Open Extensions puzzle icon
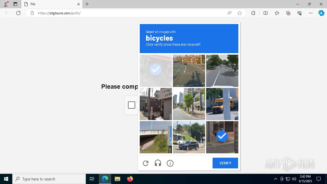 coord(253,13)
